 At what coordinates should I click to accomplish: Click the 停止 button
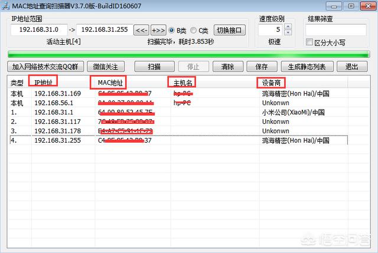click(x=193, y=67)
